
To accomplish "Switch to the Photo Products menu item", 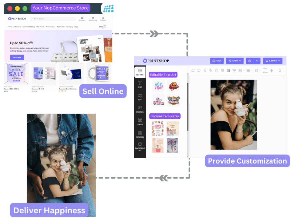I will (51, 27).
